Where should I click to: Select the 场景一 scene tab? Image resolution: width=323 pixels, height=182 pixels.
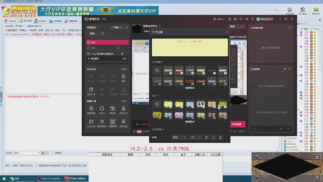(x=93, y=34)
